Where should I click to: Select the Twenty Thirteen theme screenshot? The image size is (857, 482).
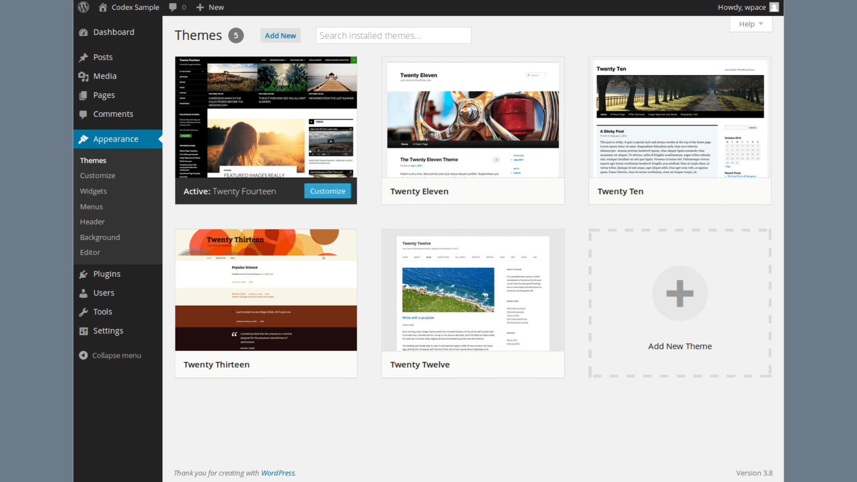(x=266, y=290)
